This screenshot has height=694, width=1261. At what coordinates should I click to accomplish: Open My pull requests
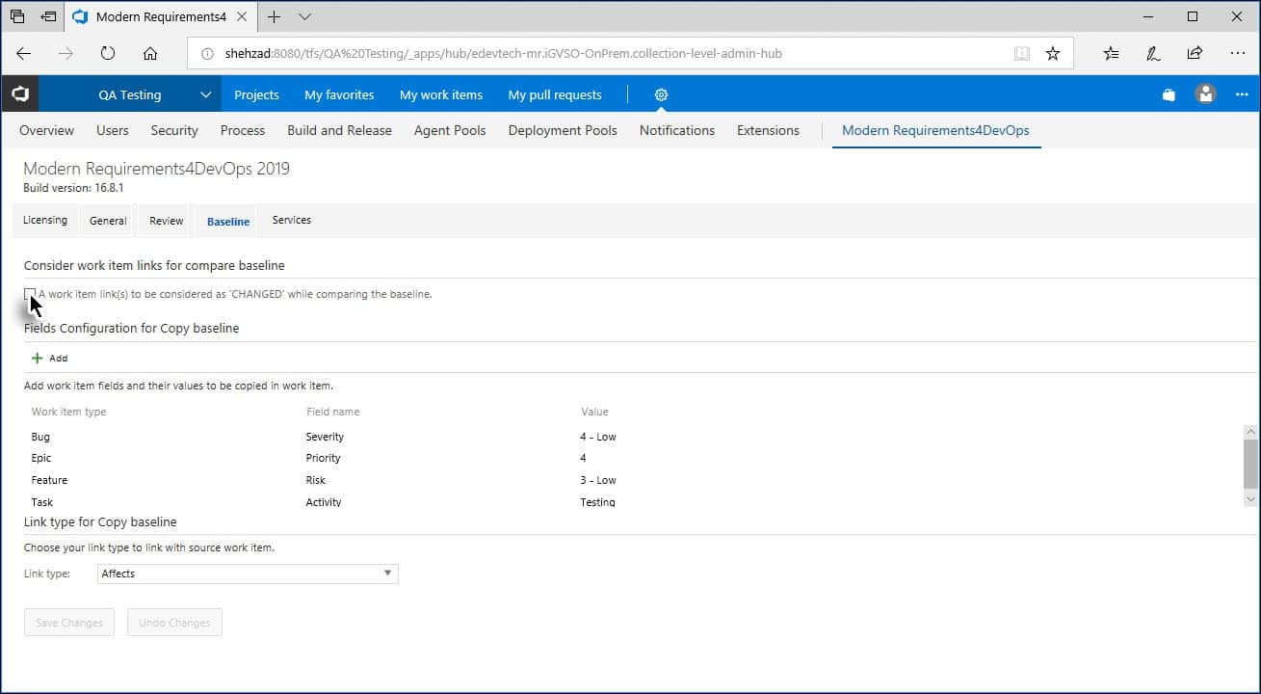tap(555, 94)
